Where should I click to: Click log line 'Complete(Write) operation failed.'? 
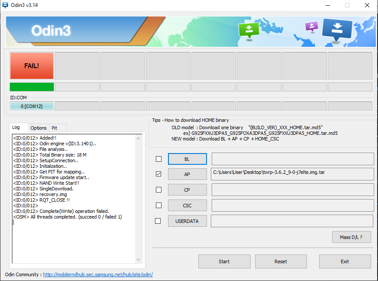coord(61,211)
